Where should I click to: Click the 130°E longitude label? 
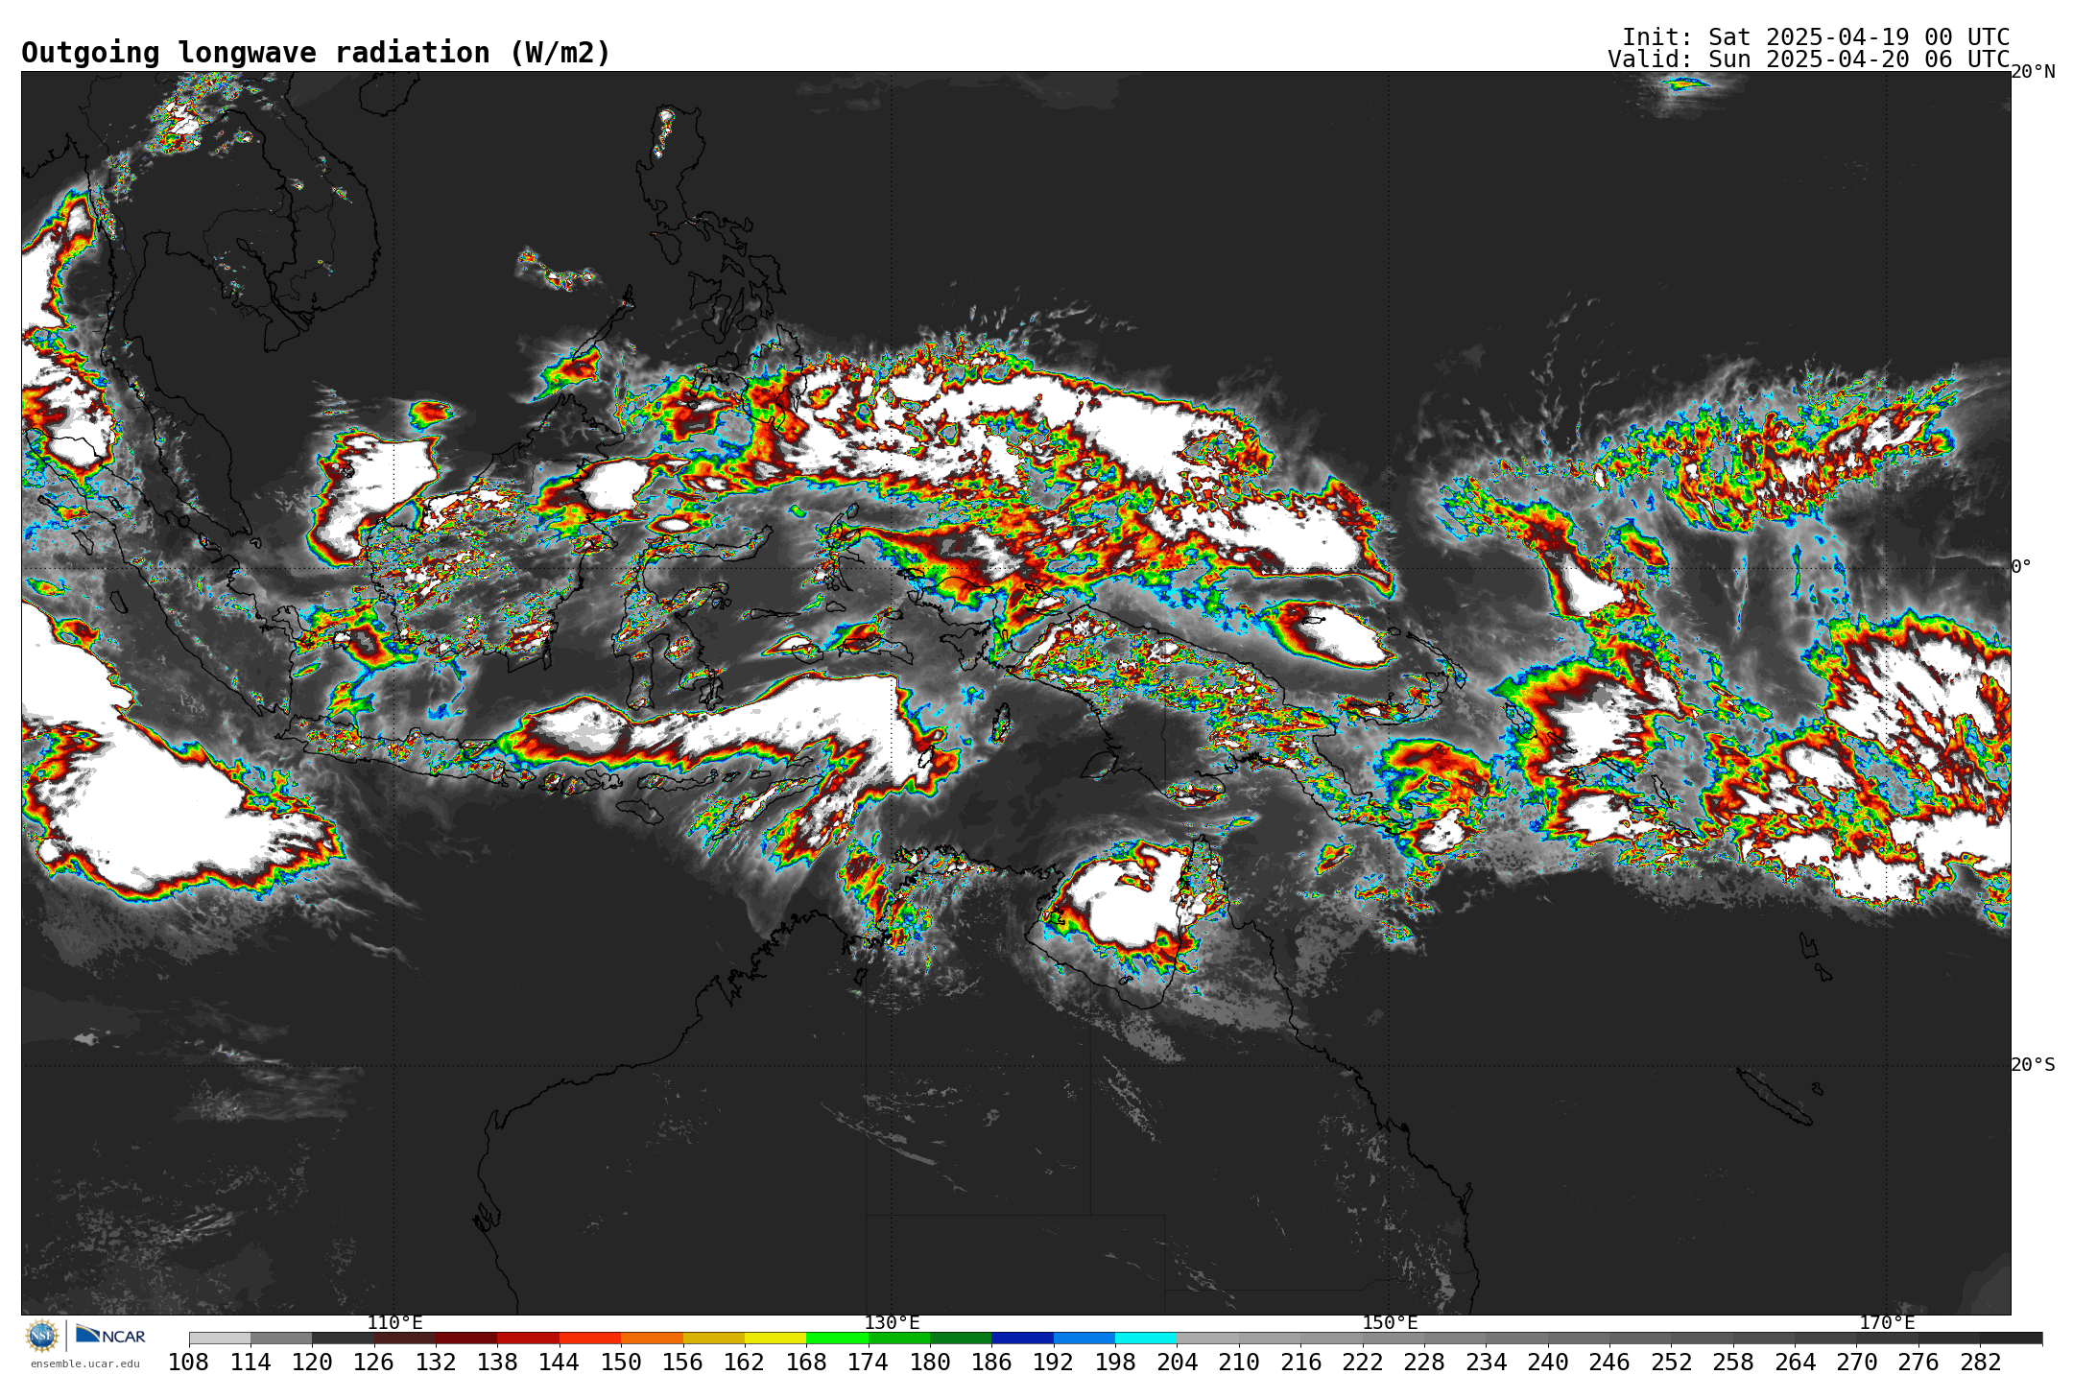(892, 1323)
